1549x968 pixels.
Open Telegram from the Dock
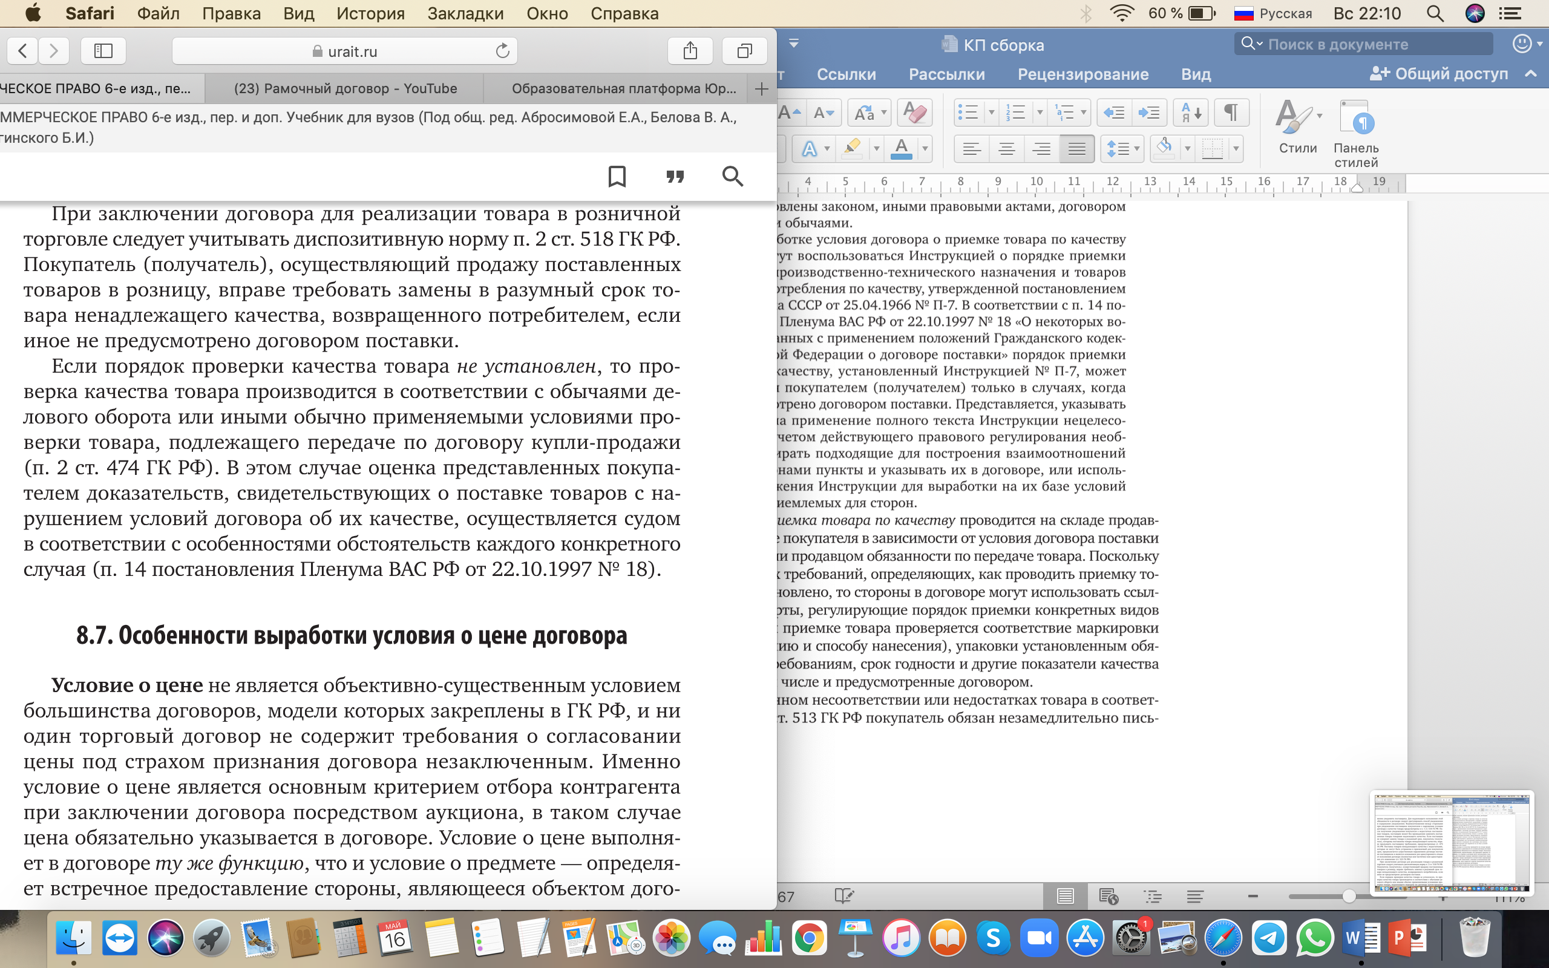(x=1269, y=938)
